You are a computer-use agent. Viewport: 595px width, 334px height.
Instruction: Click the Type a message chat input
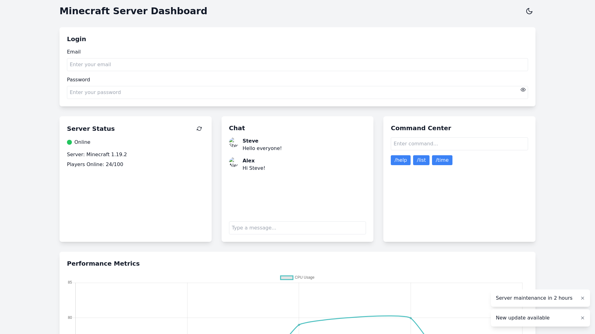pyautogui.click(x=297, y=228)
